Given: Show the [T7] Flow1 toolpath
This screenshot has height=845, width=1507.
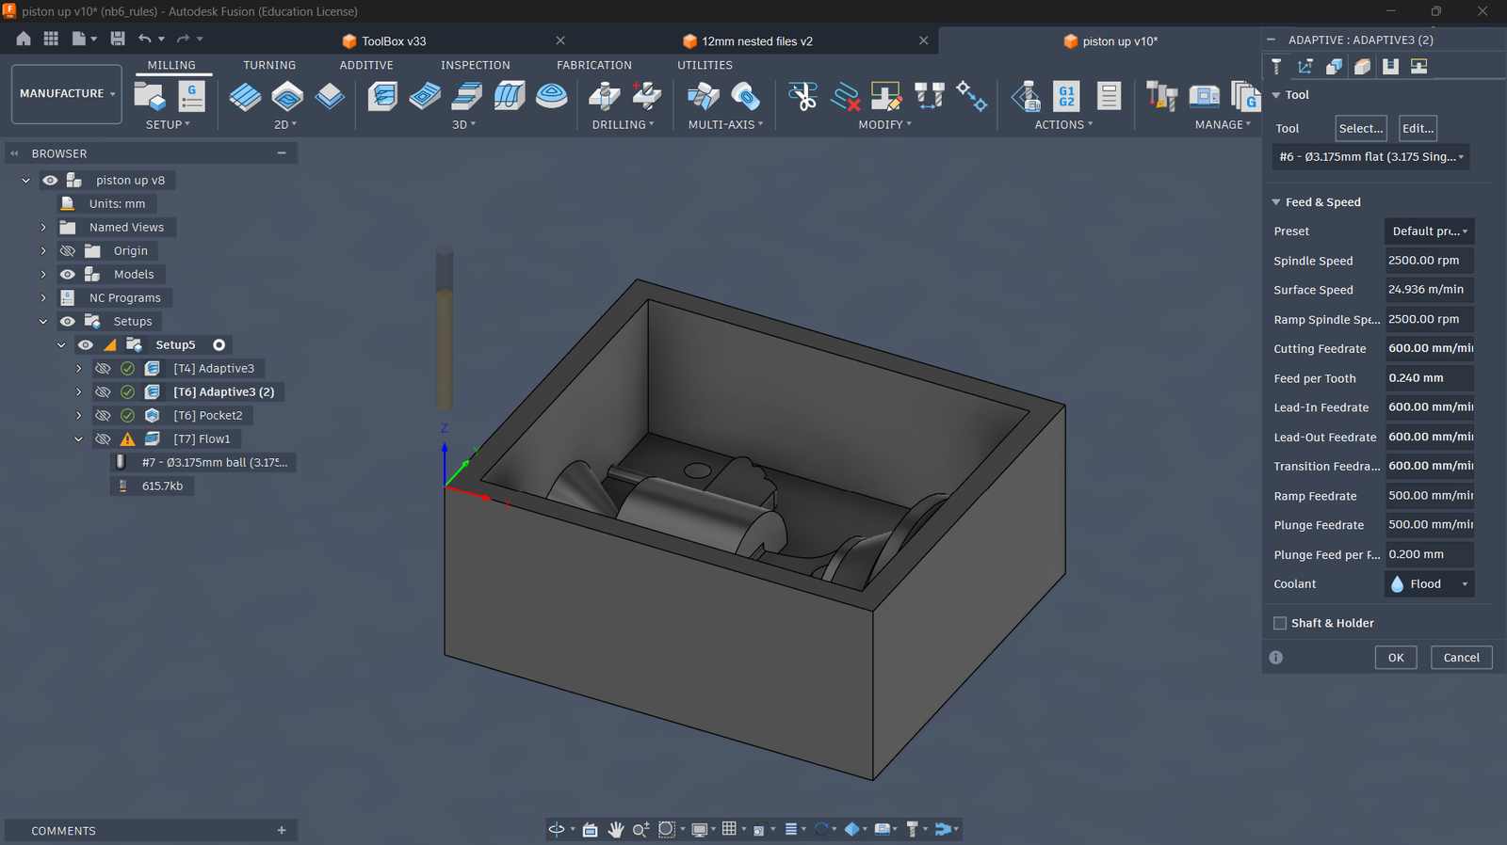Looking at the screenshot, I should click(x=103, y=438).
